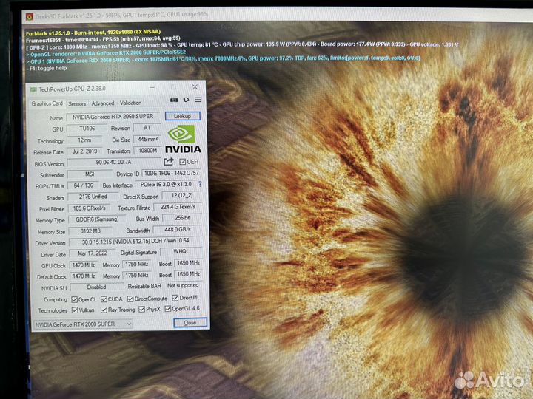Click the Technology value 12 nm

[x=84, y=140]
